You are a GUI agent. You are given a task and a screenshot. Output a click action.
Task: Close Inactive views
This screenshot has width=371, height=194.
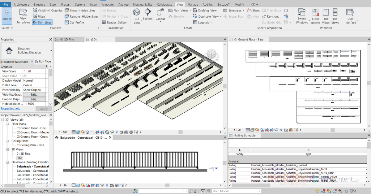coord(315,16)
